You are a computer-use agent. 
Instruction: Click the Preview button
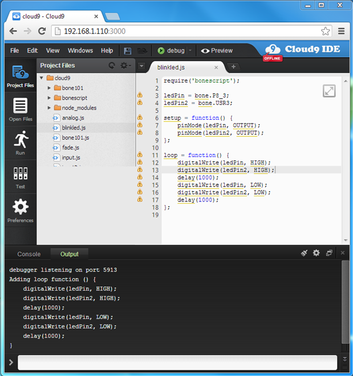[x=217, y=51]
